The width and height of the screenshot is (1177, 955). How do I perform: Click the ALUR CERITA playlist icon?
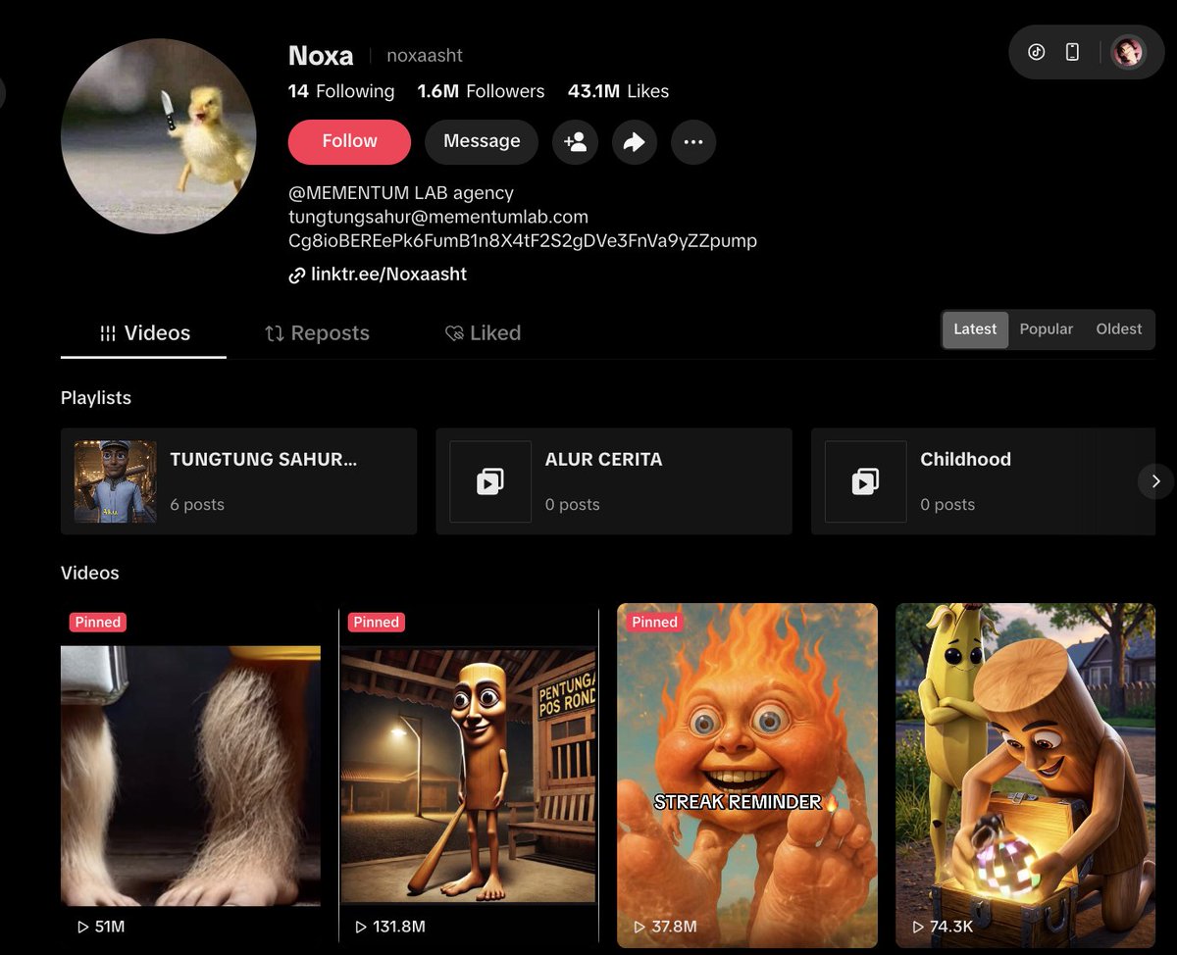click(489, 481)
